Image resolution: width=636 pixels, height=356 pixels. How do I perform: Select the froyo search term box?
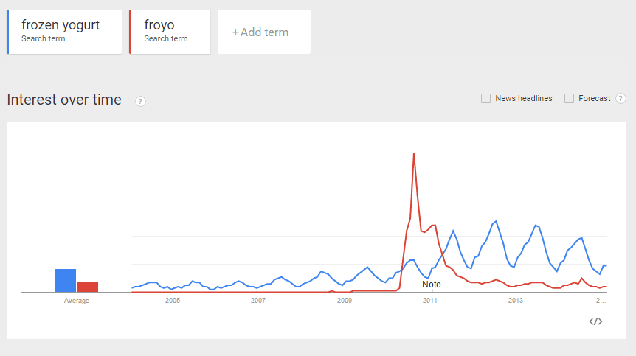coord(170,32)
